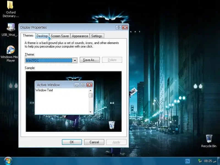Open the Appearance tab
220x165 pixels.
pyautogui.click(x=80, y=36)
